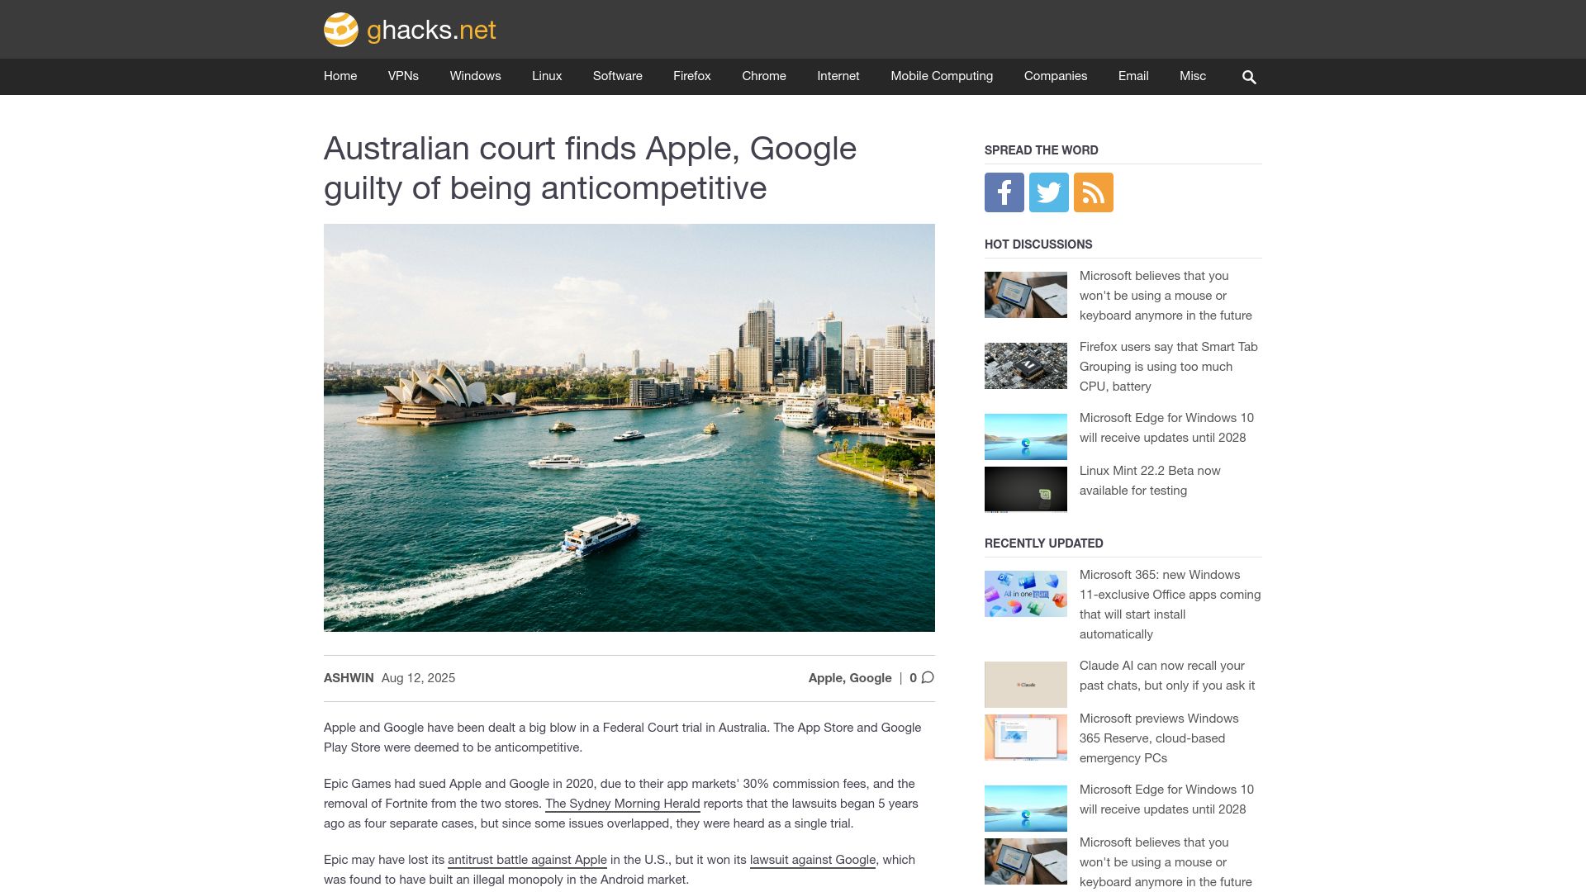Open lawsuit against Google link
Screen dimensions: 1586x892
coord(813,860)
